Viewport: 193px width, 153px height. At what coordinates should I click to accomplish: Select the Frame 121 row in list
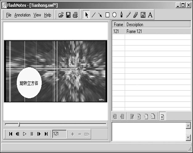(x=152, y=31)
